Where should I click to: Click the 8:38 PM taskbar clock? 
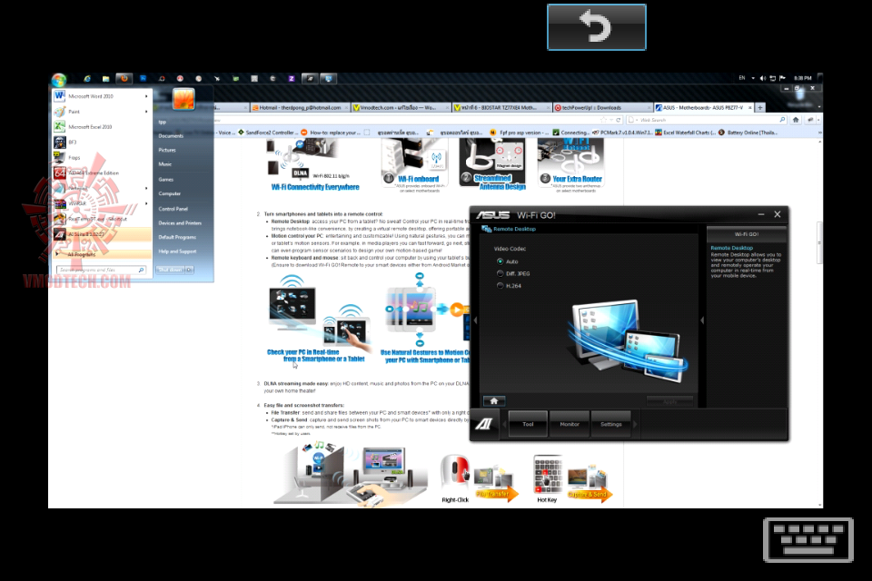(x=802, y=78)
